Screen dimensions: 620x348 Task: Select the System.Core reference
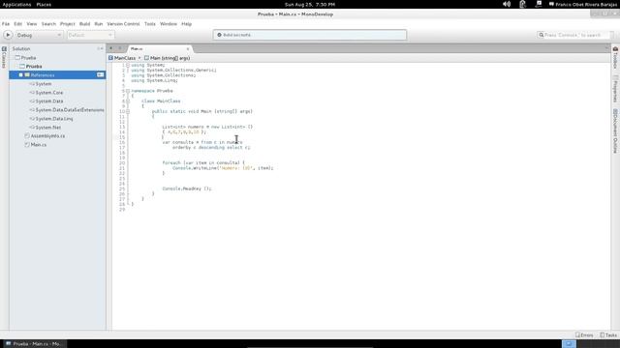click(x=49, y=93)
